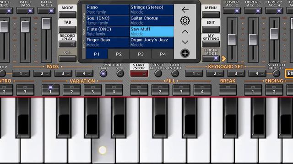Trigger PADS button 2
The width and height of the screenshot is (293, 164).
[42, 74]
